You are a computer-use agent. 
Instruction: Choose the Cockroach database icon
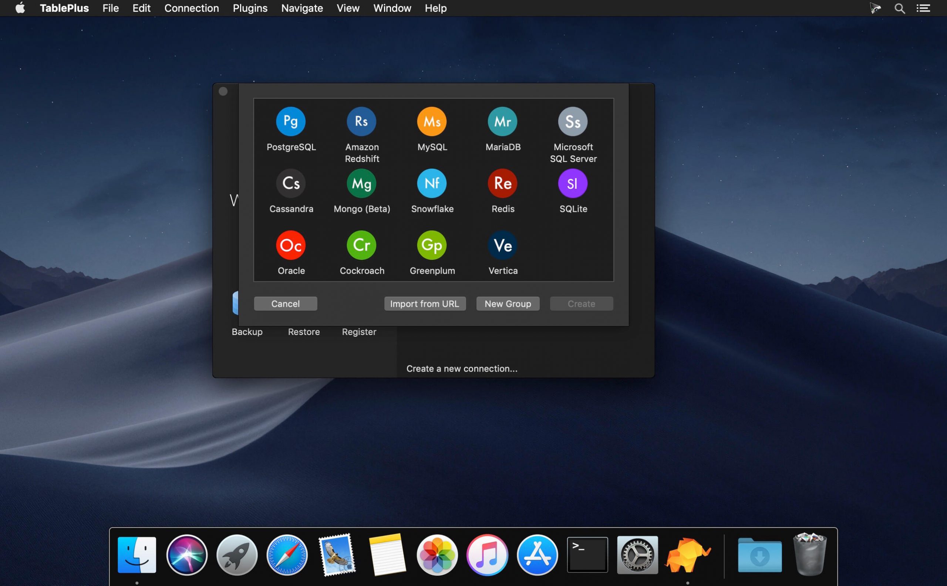[361, 245]
